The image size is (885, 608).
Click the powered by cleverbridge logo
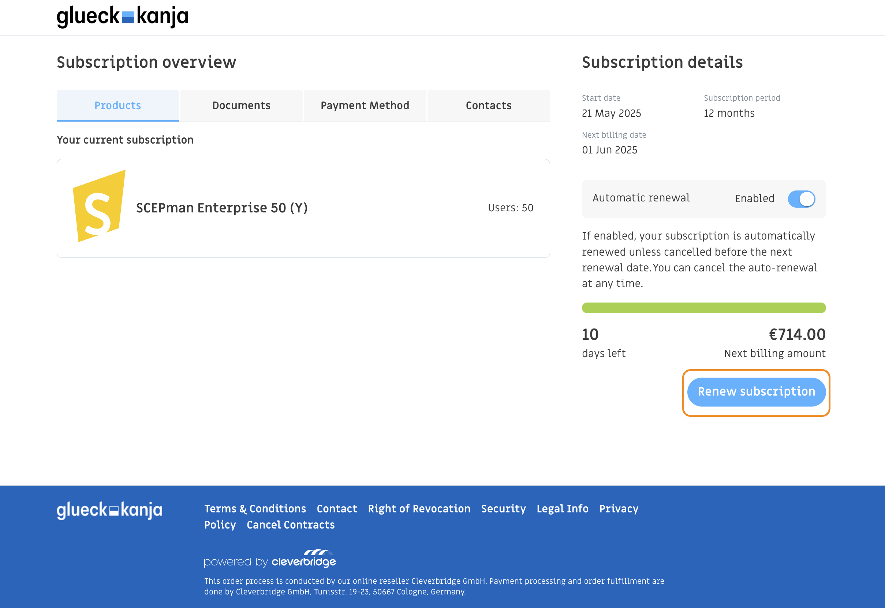point(270,559)
